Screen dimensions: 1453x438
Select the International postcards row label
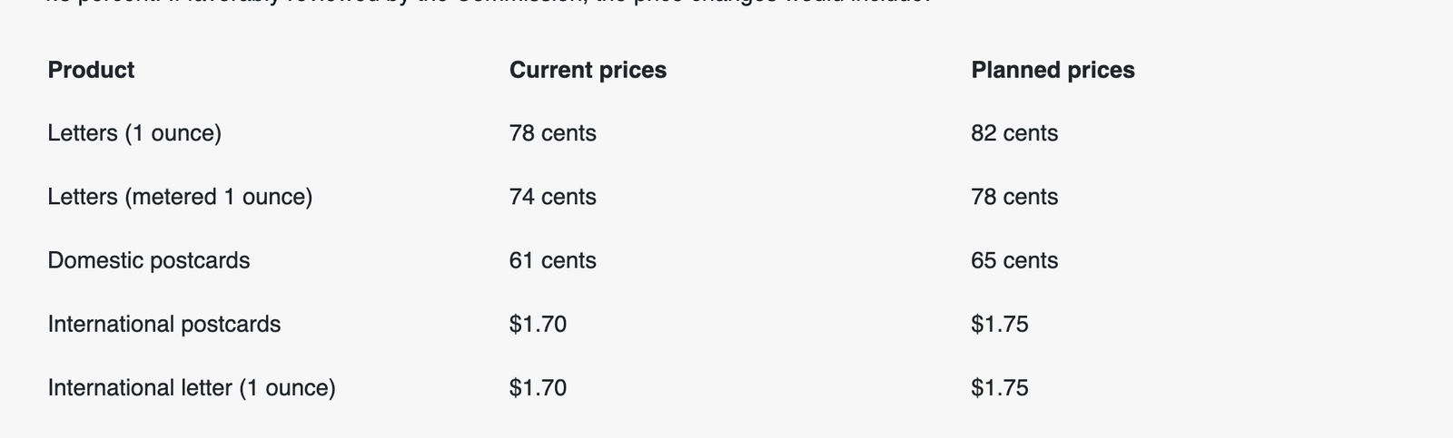[x=163, y=324]
